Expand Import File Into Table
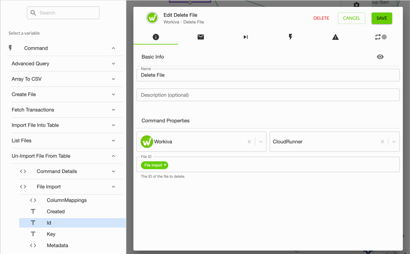Viewport: 410px width, 254px height. (x=113, y=125)
